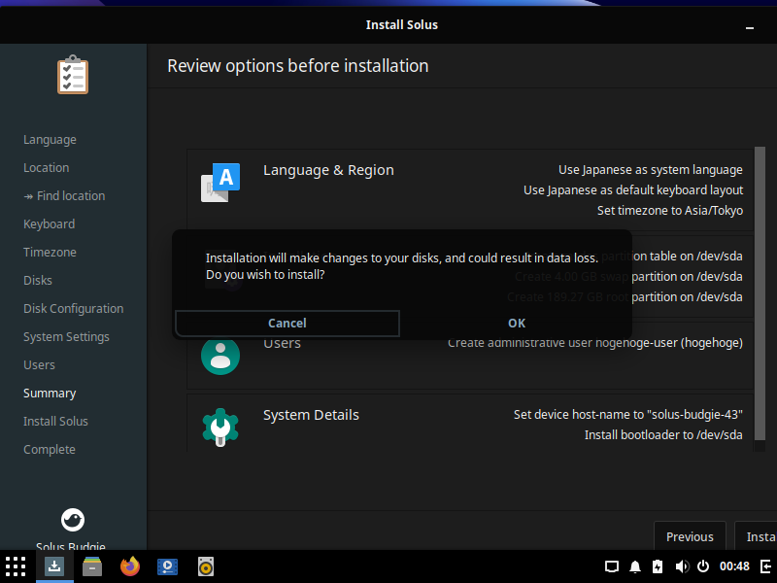Open the Disk Configuration step
The height and width of the screenshot is (583, 777).
click(74, 309)
